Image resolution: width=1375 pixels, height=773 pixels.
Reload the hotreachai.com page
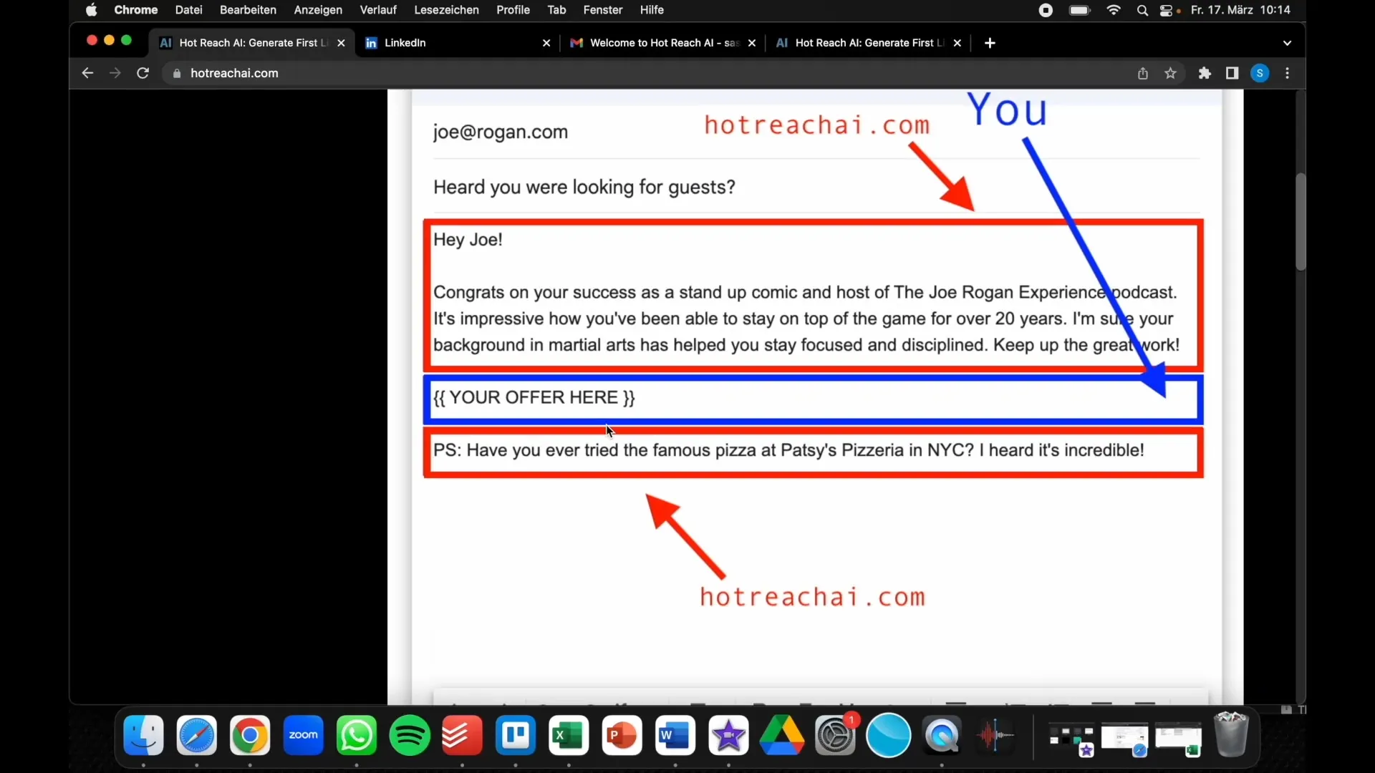[x=143, y=73]
